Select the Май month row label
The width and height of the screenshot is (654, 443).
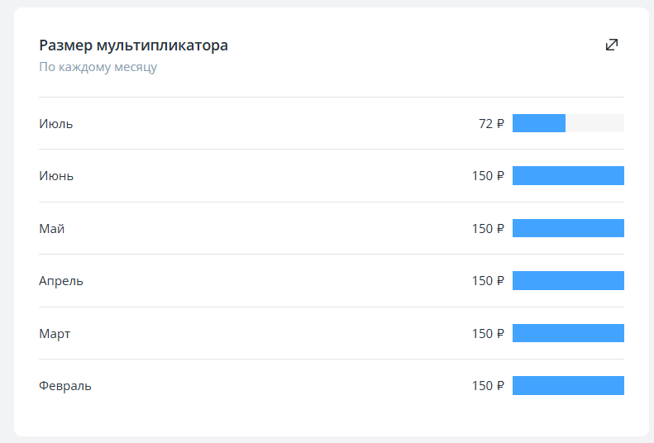point(51,229)
